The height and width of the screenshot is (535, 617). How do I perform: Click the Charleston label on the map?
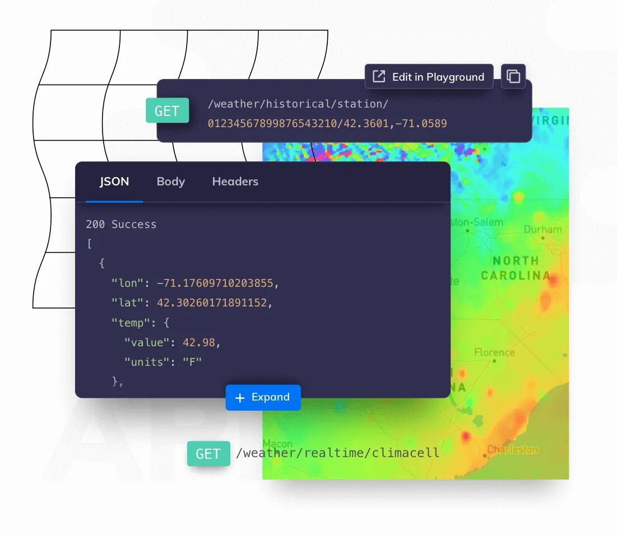point(512,449)
